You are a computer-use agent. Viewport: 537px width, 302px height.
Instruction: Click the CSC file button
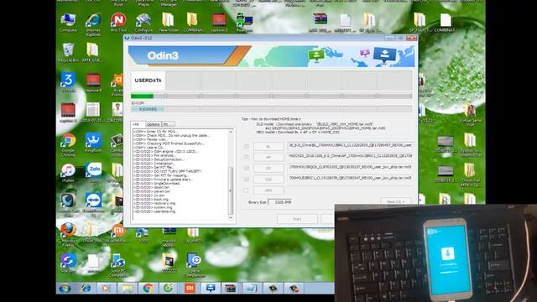(x=268, y=179)
